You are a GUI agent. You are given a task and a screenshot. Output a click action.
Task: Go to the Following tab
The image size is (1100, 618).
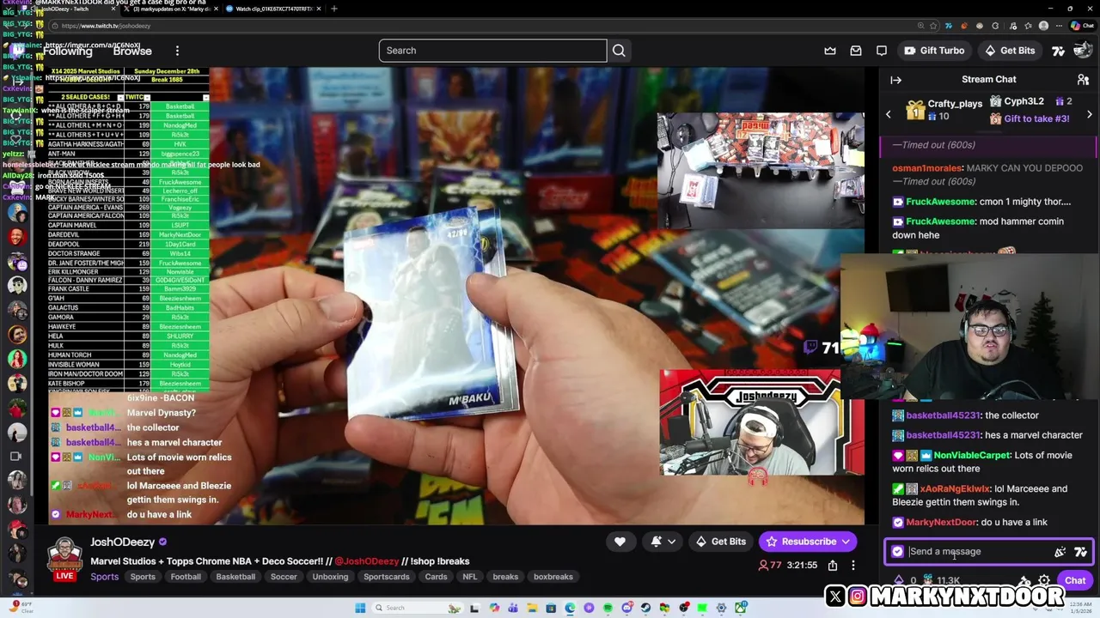[x=66, y=51]
